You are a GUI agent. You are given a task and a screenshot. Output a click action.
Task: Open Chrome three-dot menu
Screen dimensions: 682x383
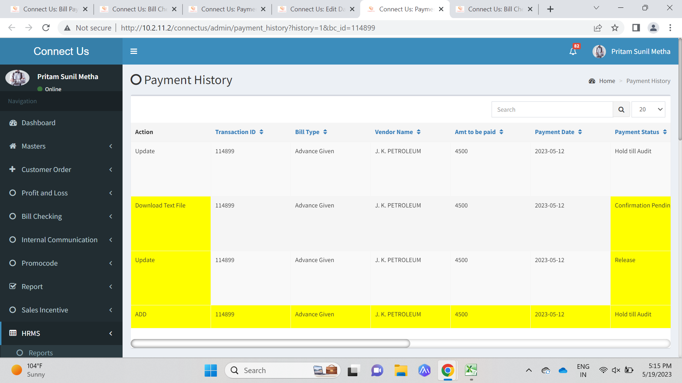[x=670, y=28]
